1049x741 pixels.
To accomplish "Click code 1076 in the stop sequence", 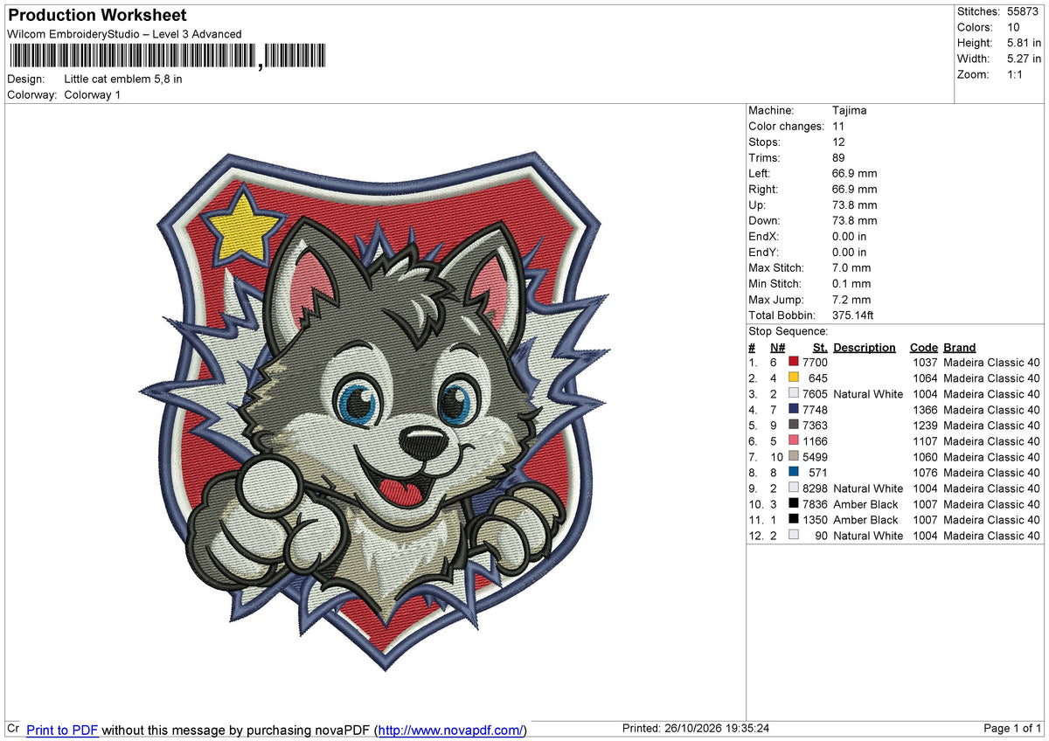I will [924, 472].
